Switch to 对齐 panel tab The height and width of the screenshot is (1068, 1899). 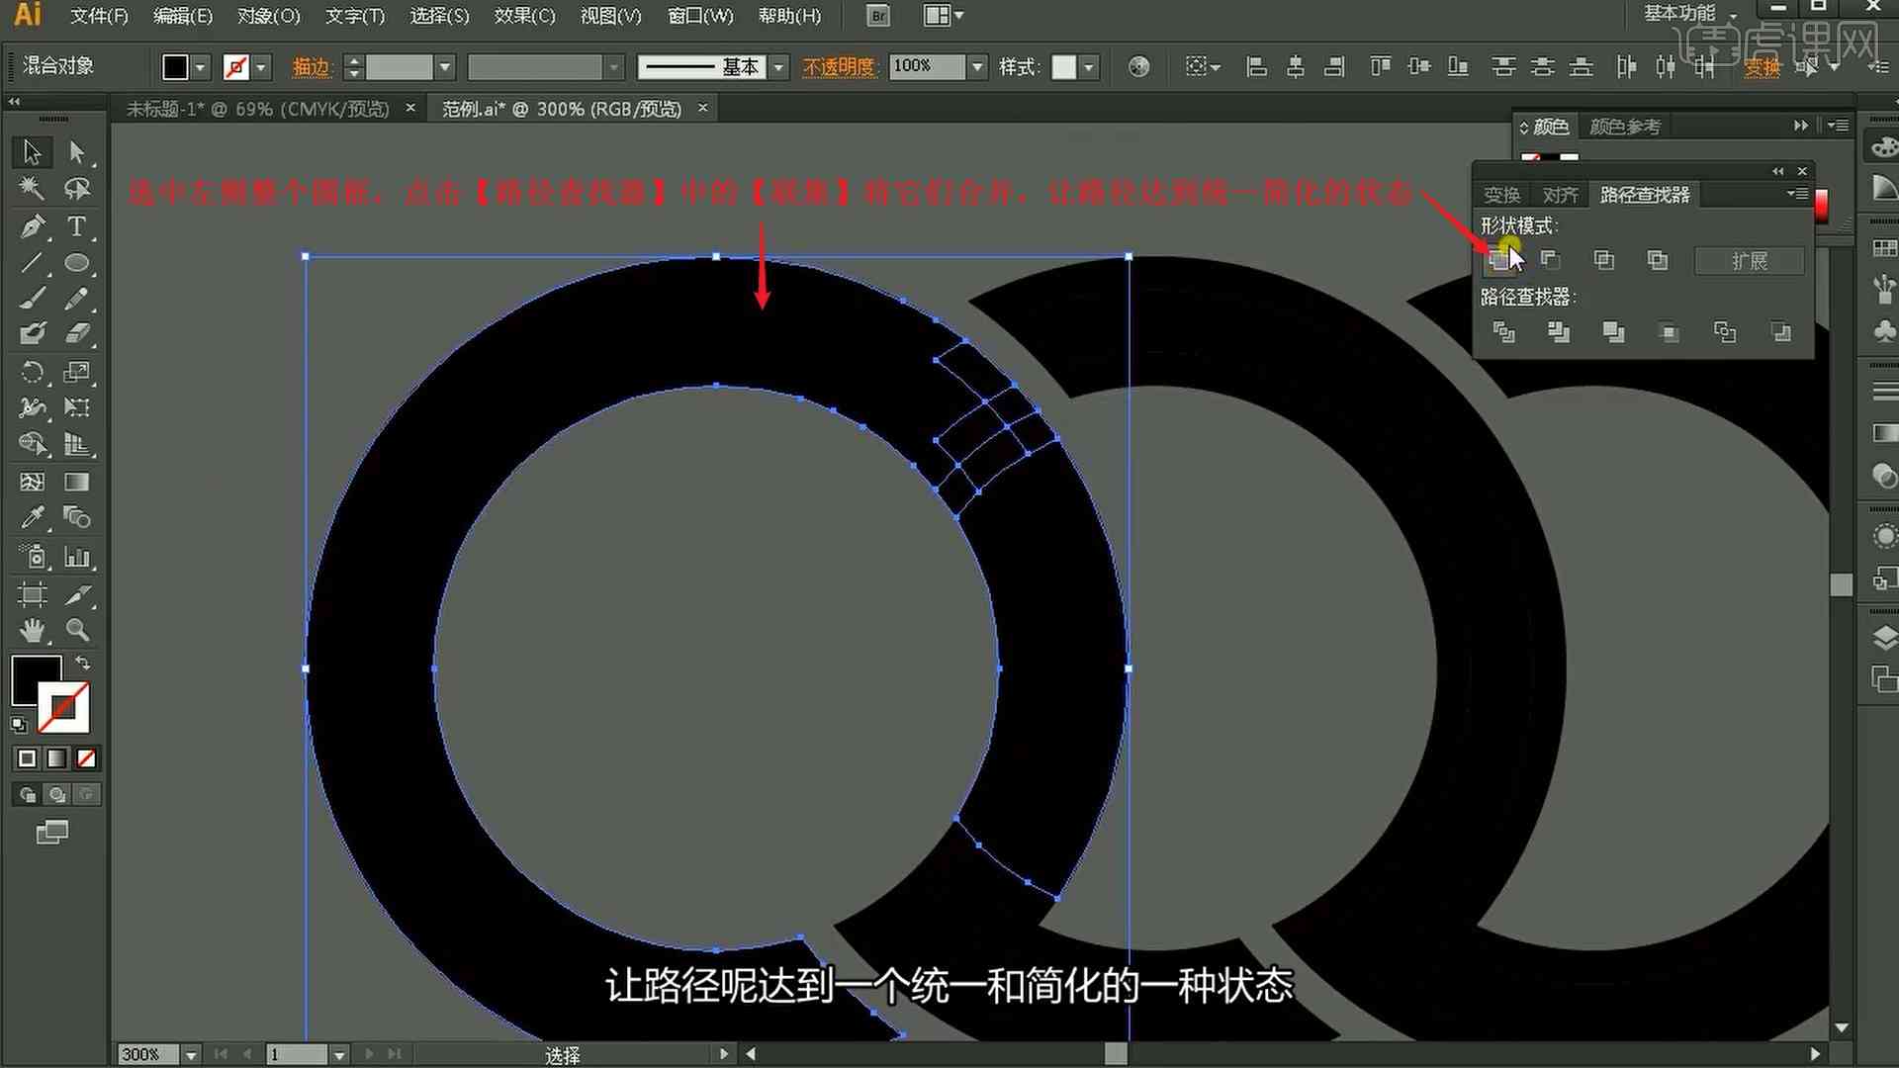pyautogui.click(x=1560, y=195)
